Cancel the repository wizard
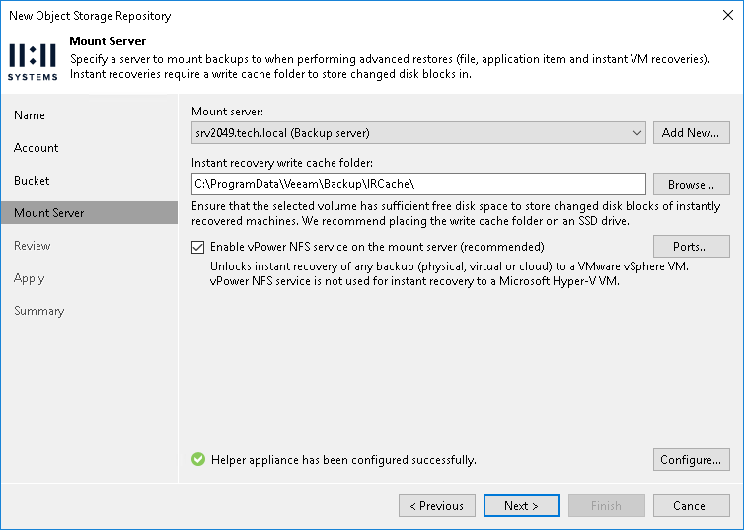Viewport: 744px width, 530px height. pos(692,505)
